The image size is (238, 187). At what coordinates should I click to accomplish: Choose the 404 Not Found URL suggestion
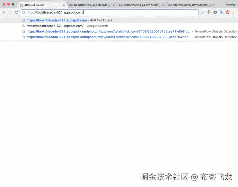[x=119, y=20]
